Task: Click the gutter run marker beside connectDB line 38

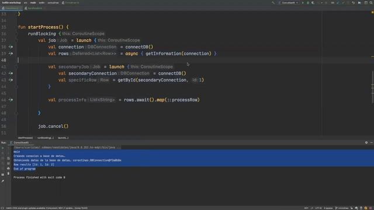Action: click(x=11, y=47)
